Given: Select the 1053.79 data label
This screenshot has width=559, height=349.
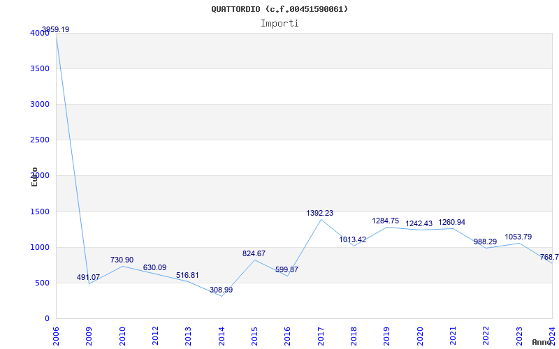Looking at the screenshot, I should [x=518, y=237].
